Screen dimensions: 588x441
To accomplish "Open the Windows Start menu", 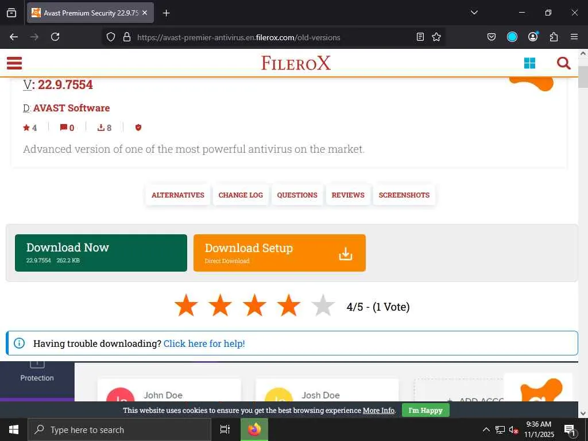I will click(x=14, y=430).
